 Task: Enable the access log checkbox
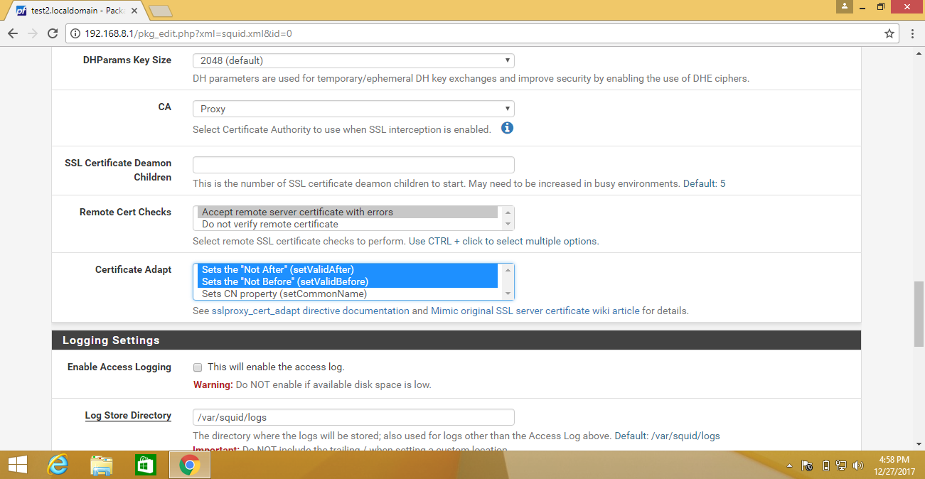click(198, 367)
